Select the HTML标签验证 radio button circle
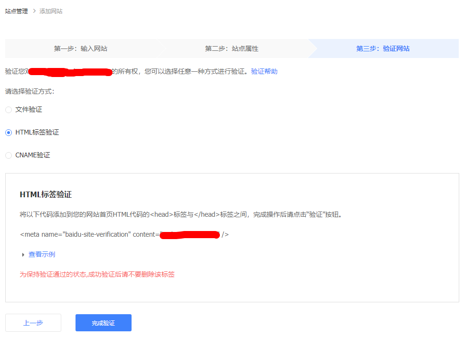The image size is (464, 347). pos(9,133)
